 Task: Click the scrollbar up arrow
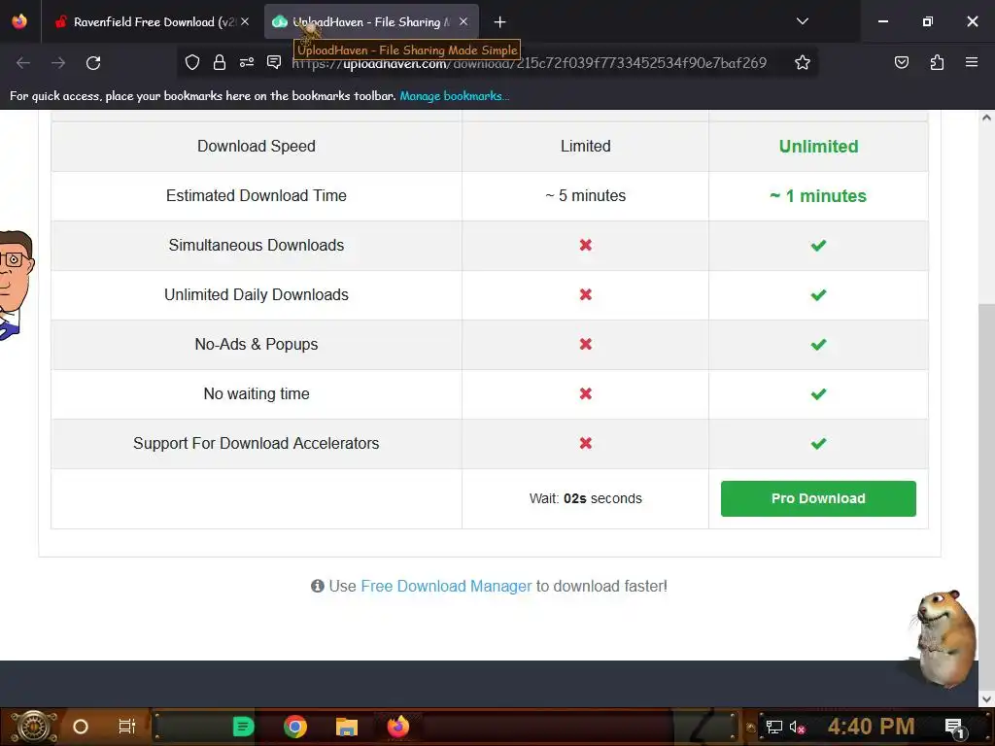tap(986, 118)
